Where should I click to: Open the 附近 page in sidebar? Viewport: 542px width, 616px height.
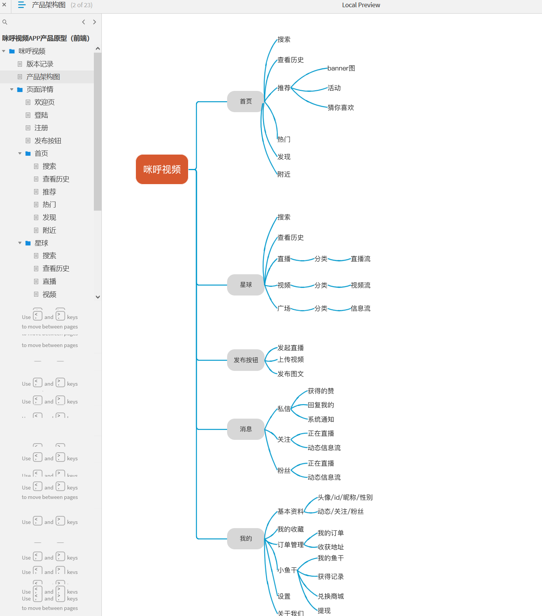point(49,230)
